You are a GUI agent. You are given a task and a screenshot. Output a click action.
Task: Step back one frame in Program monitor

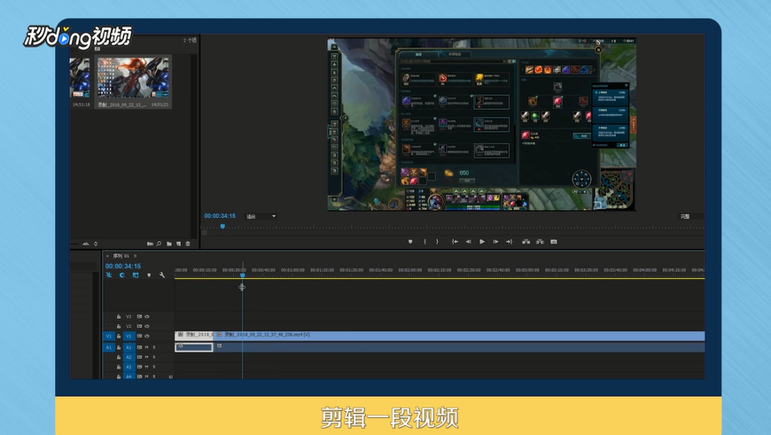[x=468, y=241]
